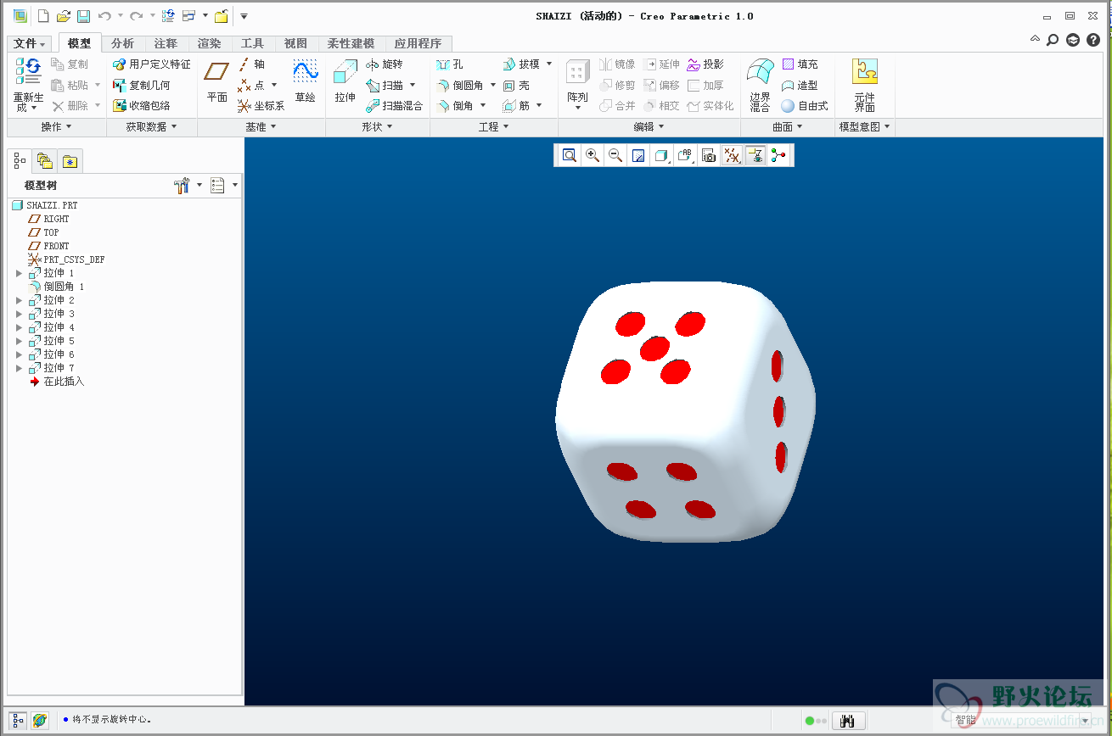Expand the 拉伸 2 feature node

tap(20, 300)
